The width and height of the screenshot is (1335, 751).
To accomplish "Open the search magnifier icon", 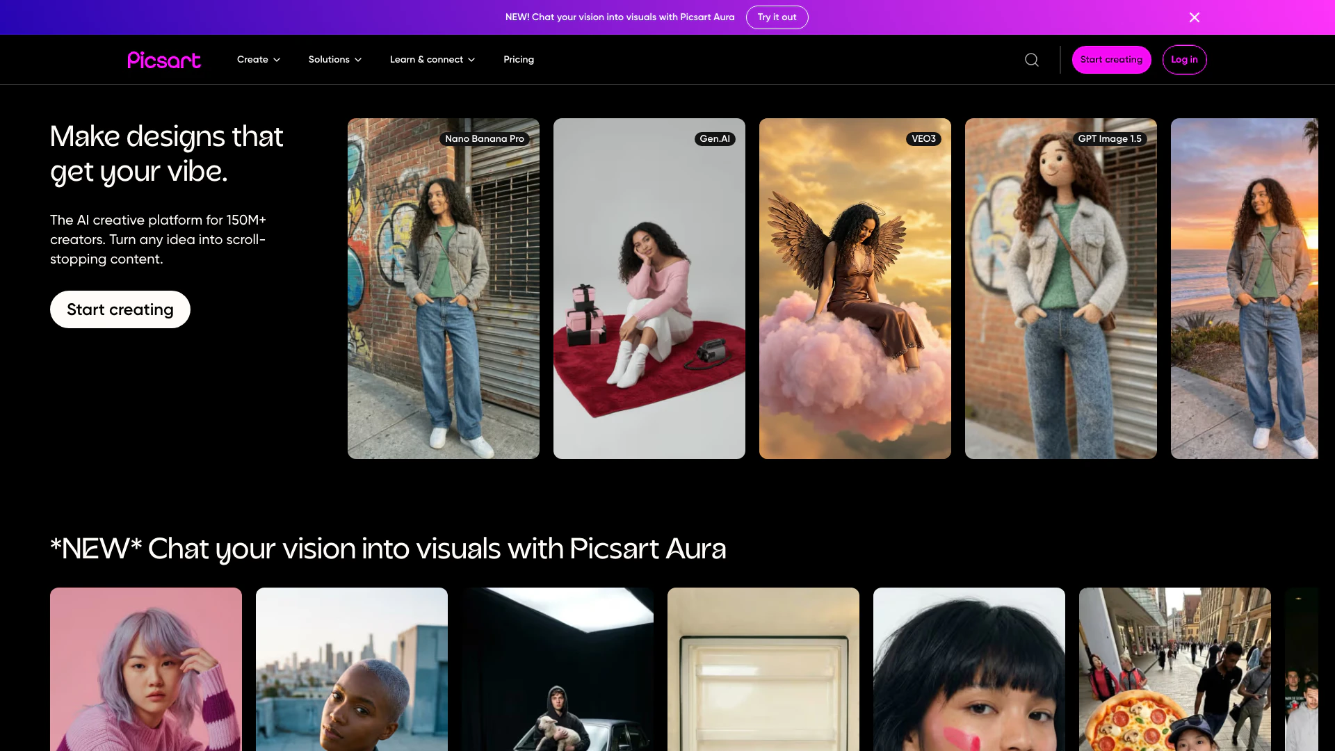I will [x=1032, y=60].
